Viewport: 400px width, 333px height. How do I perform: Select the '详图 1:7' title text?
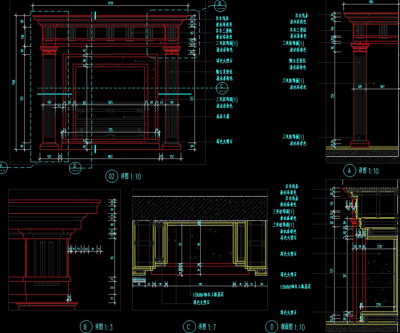point(207,327)
